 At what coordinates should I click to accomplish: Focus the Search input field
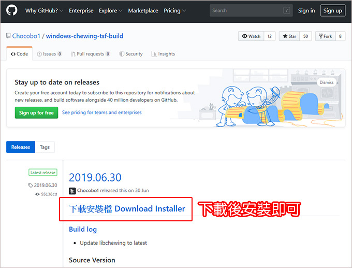(x=251, y=10)
